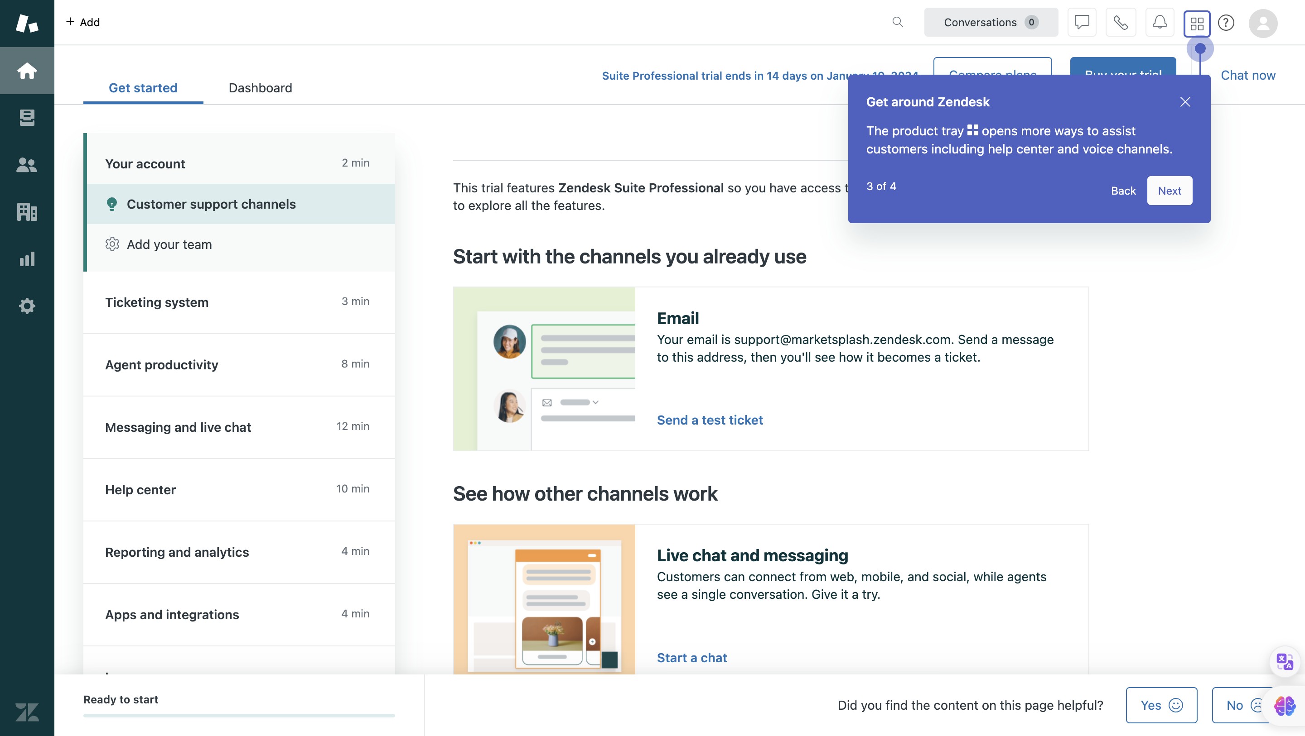Click the search magnifier icon

[x=897, y=22]
